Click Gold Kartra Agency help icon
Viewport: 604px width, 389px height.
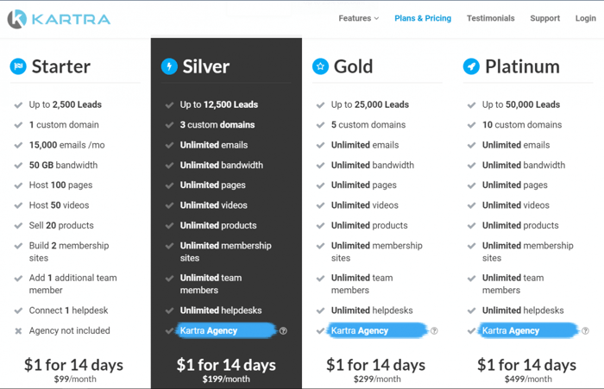pos(434,331)
